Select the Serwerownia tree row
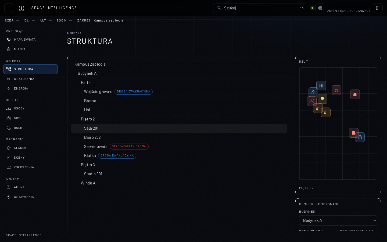This screenshot has width=387, height=242. tap(179, 147)
